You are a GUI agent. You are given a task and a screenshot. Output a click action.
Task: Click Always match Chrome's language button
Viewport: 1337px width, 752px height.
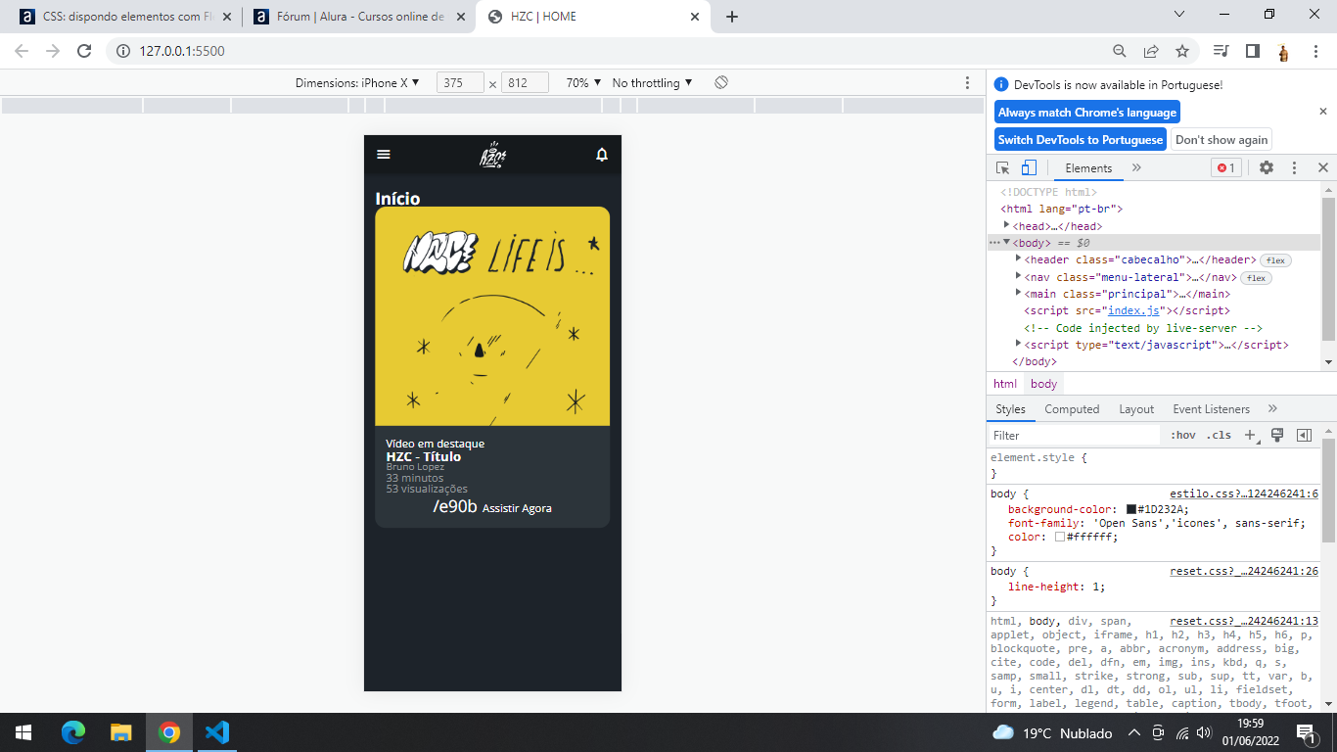click(1087, 113)
